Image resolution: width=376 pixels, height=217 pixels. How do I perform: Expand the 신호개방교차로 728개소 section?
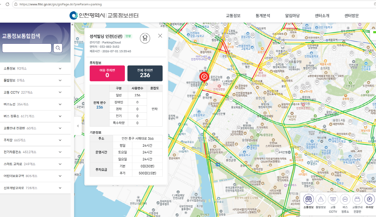tap(35, 188)
